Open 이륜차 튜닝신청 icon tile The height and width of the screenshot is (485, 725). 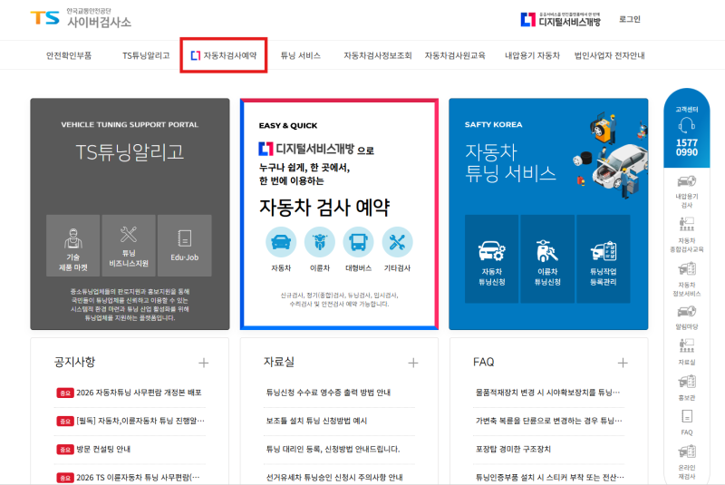tap(547, 259)
